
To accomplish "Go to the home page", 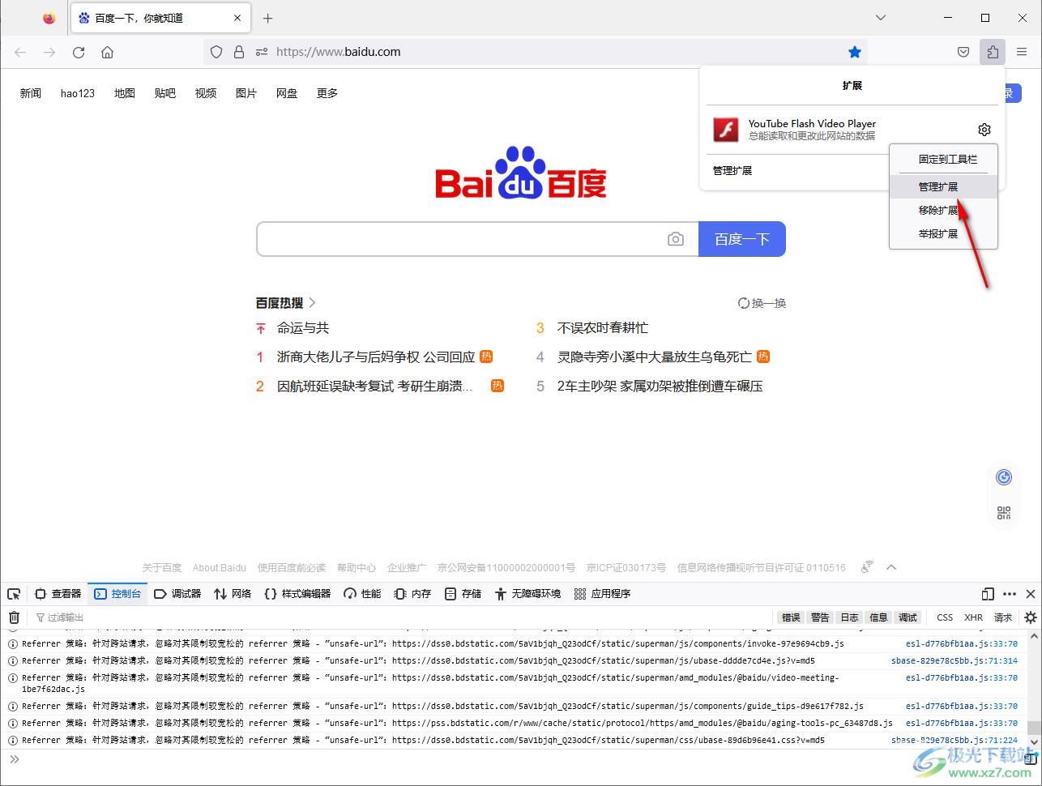I will tap(107, 52).
